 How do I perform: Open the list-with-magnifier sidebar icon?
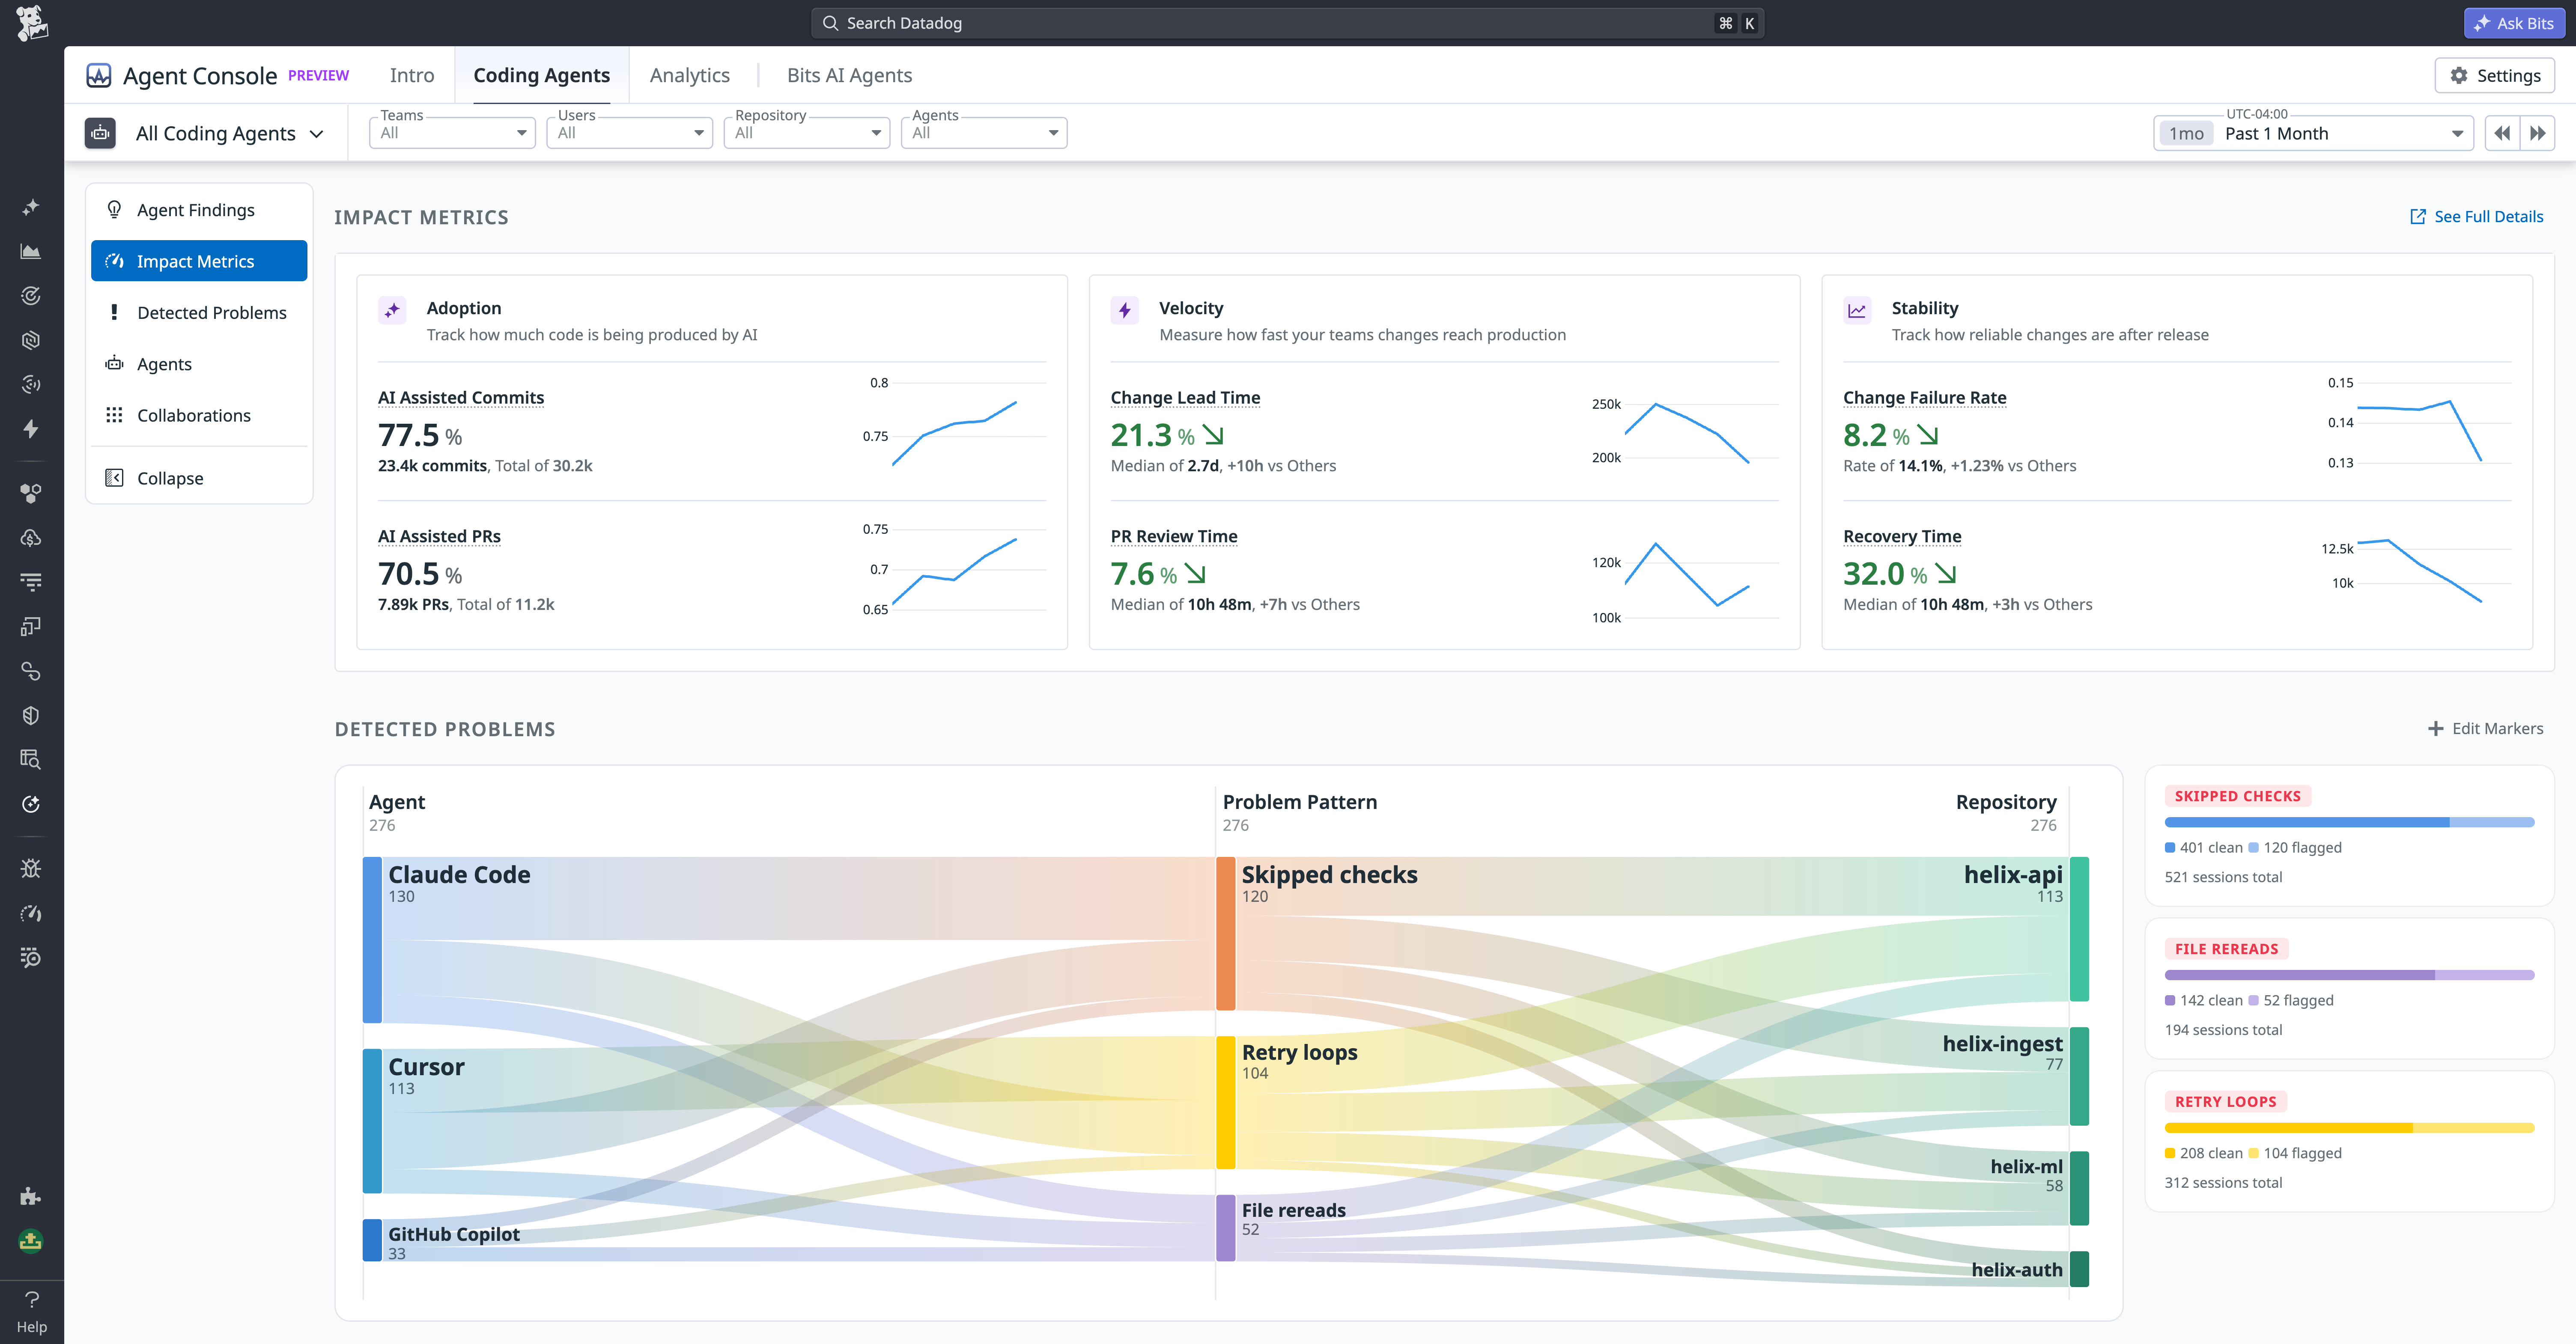click(31, 957)
